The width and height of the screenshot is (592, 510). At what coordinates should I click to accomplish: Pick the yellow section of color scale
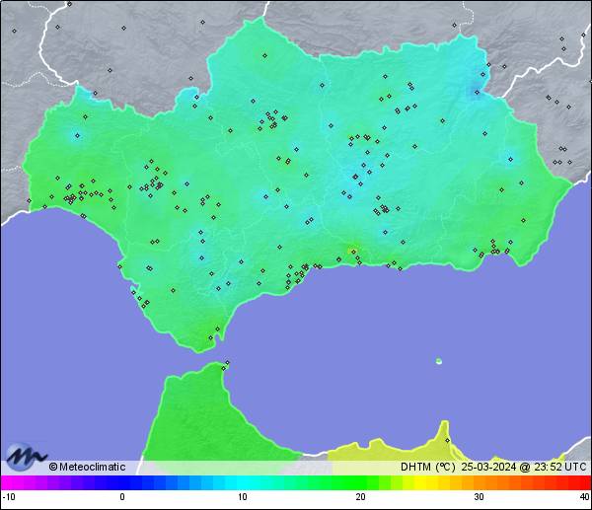(x=419, y=482)
